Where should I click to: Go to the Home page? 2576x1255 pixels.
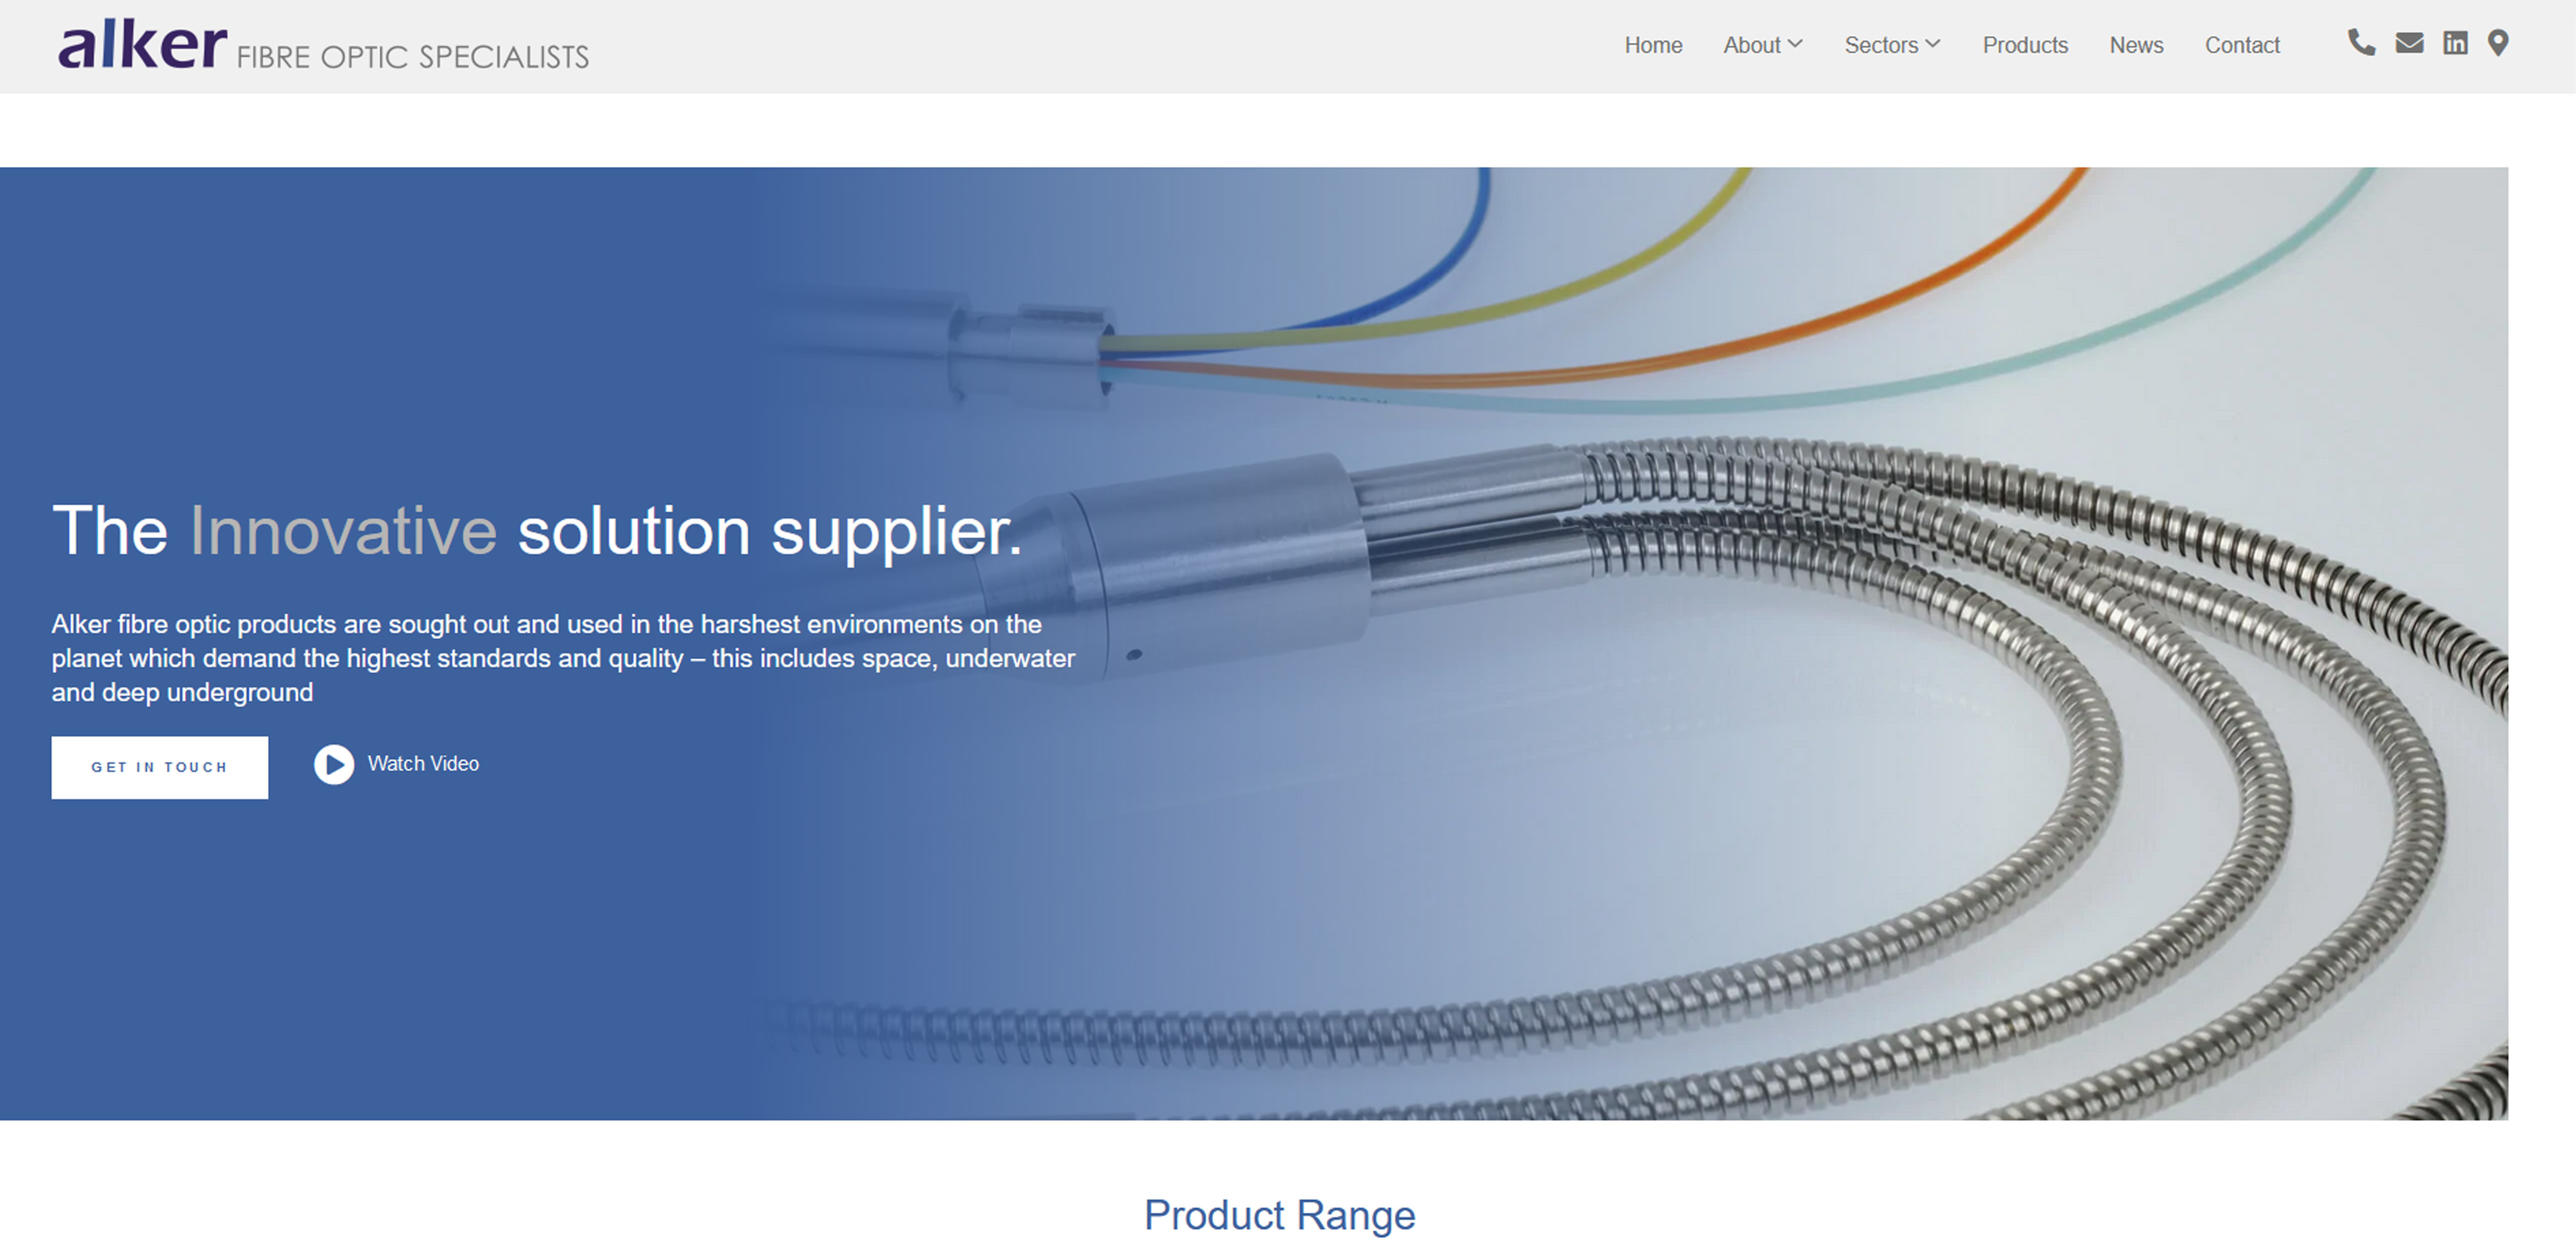tap(1653, 45)
